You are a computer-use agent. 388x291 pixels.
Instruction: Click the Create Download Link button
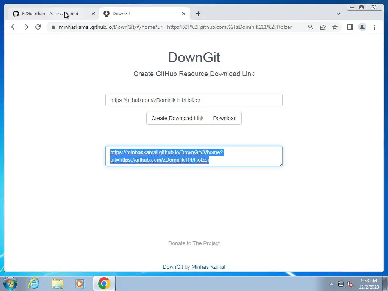click(177, 118)
